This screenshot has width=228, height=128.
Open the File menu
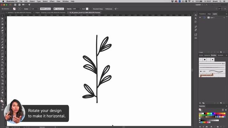(21, 1)
